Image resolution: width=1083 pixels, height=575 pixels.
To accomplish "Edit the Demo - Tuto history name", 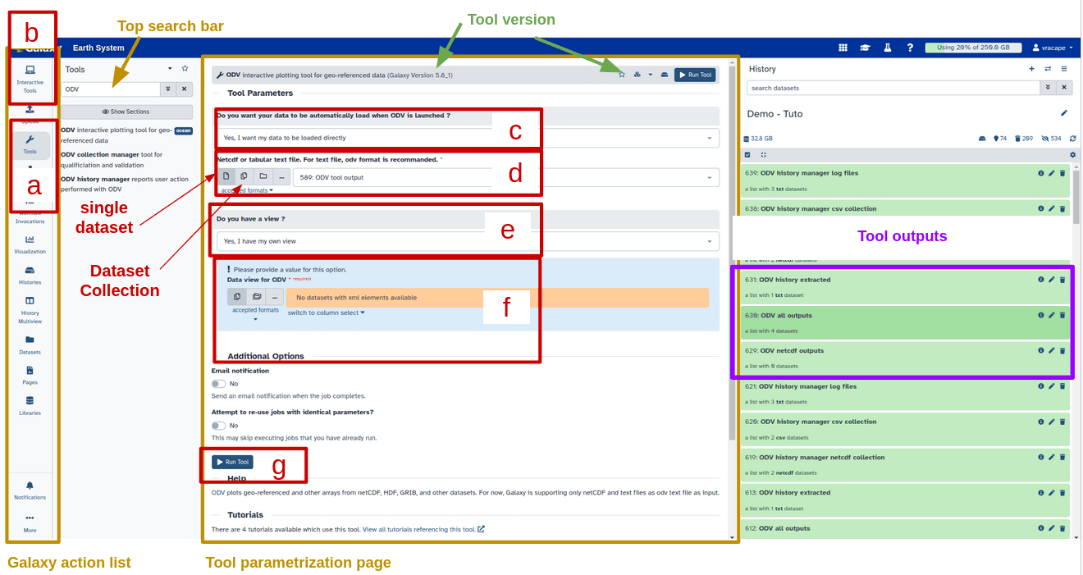I will tap(1064, 113).
